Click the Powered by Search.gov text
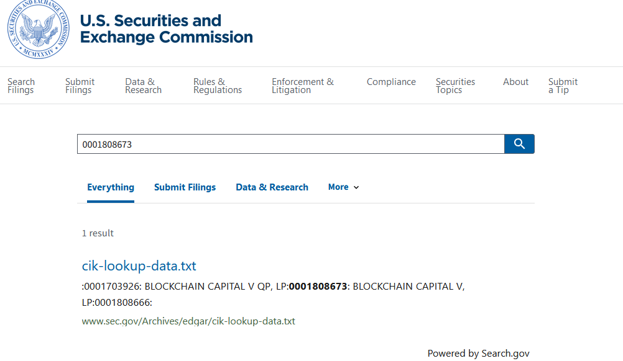Screen dimensions: 623x361 [478, 353]
